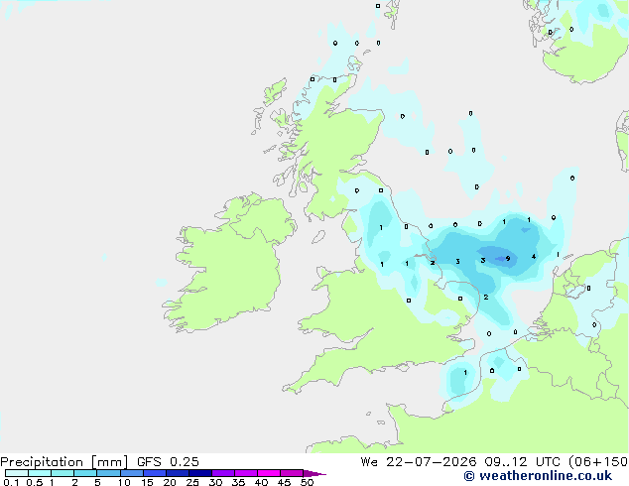
Task: Click the legend label '30'
Action: tap(215, 482)
